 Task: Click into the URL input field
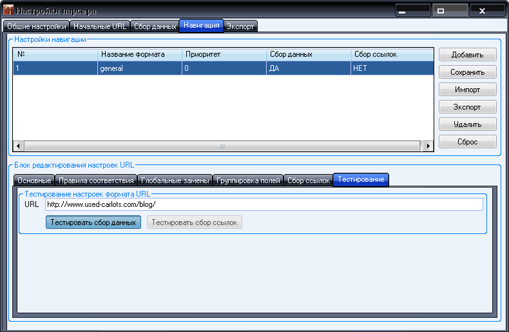tap(264, 204)
